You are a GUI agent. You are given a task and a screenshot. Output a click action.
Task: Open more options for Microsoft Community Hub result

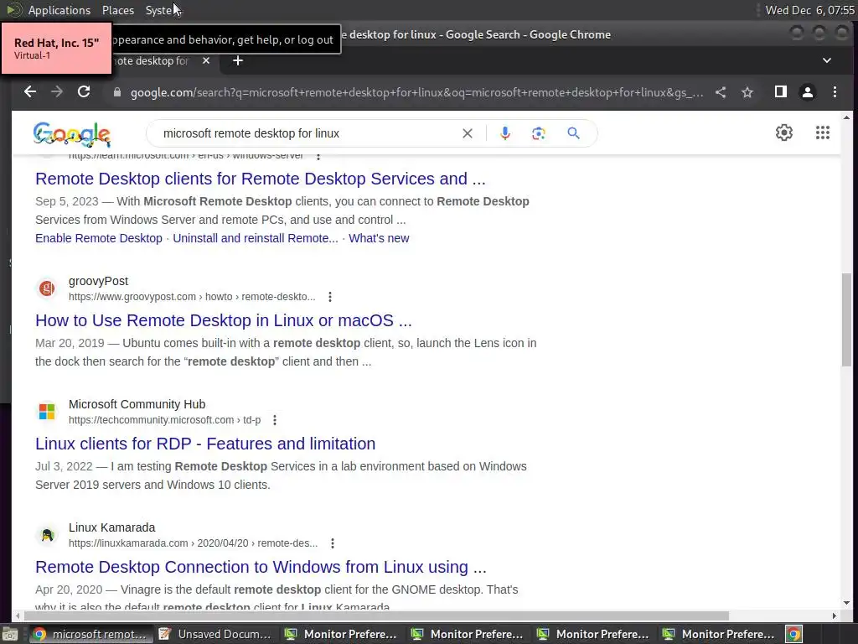coord(275,420)
